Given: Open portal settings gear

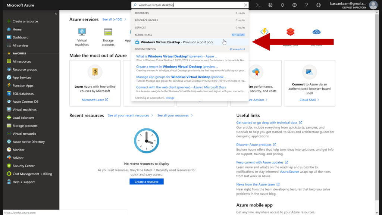Looking at the screenshot, I should [x=295, y=5].
